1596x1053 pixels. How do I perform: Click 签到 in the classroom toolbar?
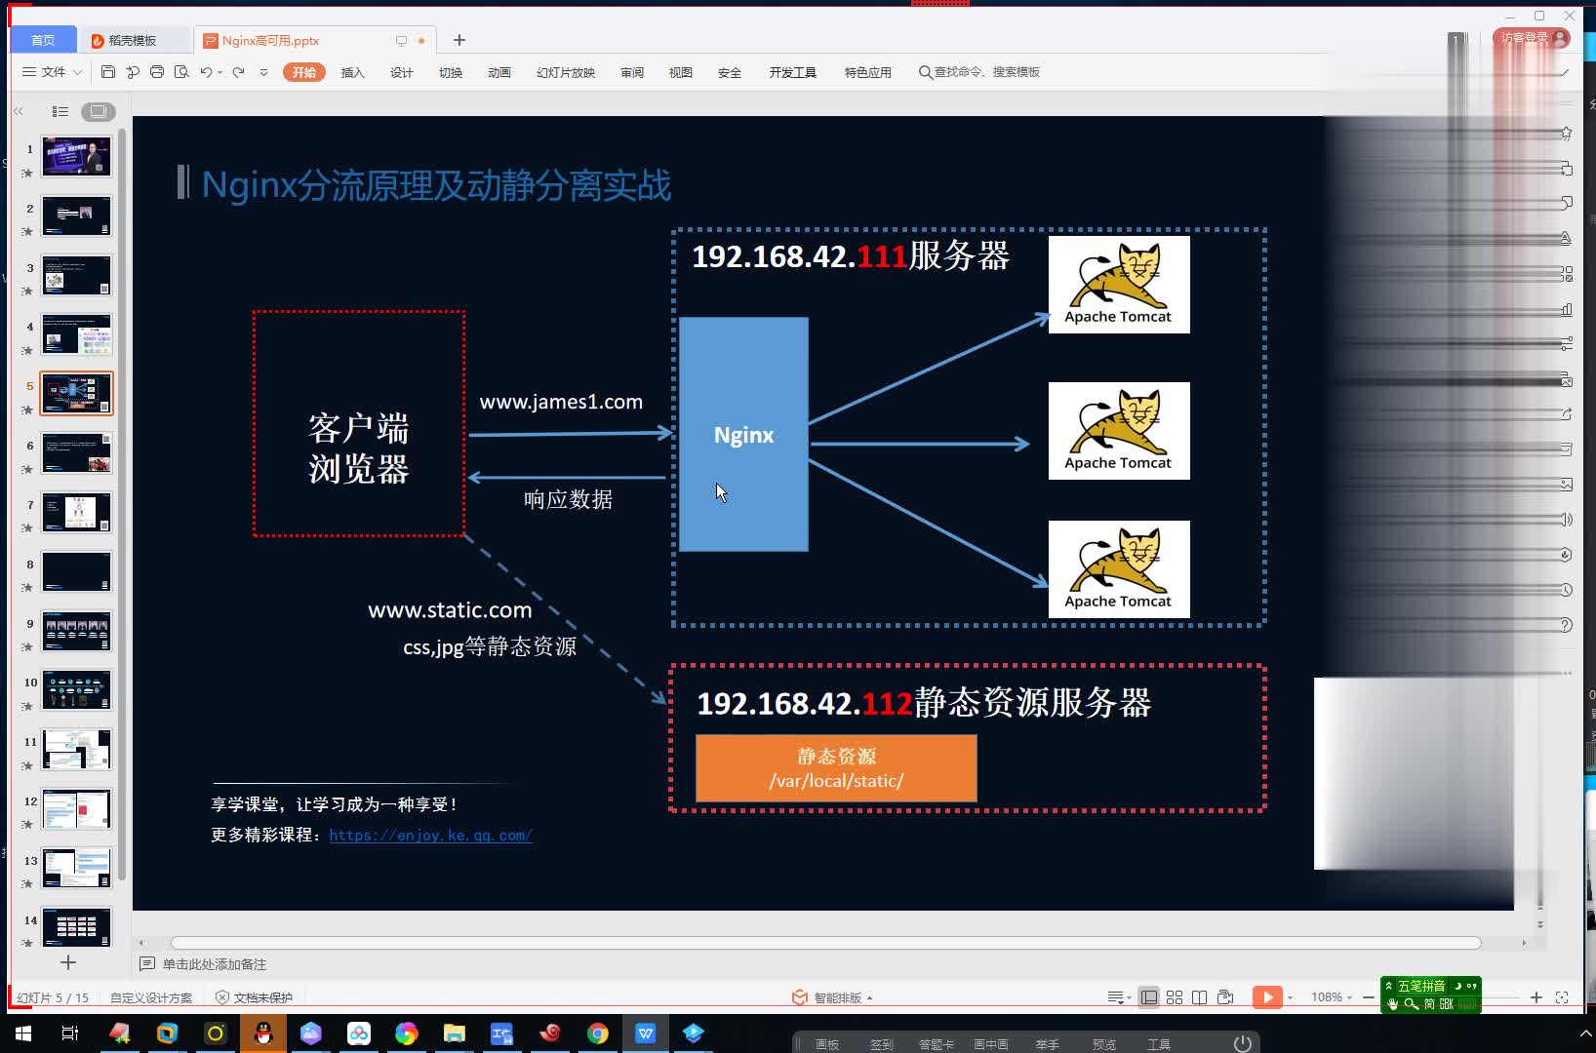tap(882, 1044)
